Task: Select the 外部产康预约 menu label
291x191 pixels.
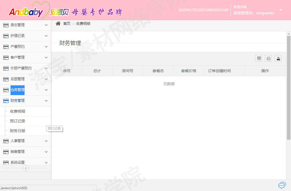Action: [21, 68]
